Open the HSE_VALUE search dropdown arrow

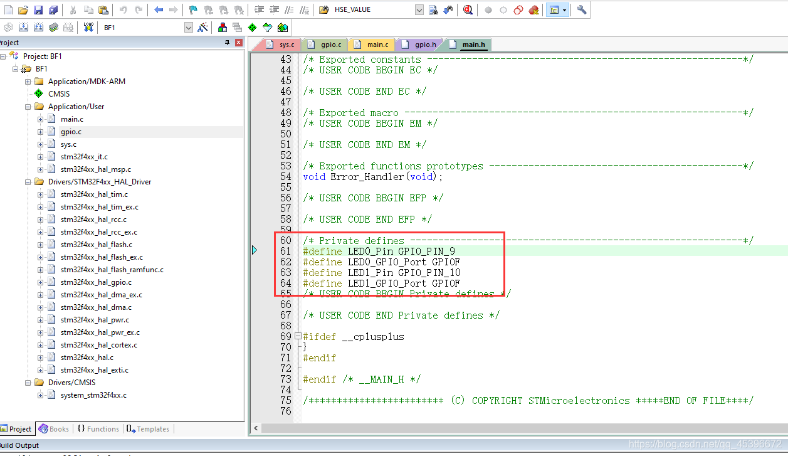[x=419, y=10]
